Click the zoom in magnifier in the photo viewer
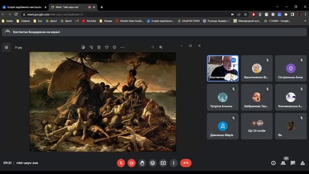The width and height of the screenshot is (309, 174). [x=161, y=47]
